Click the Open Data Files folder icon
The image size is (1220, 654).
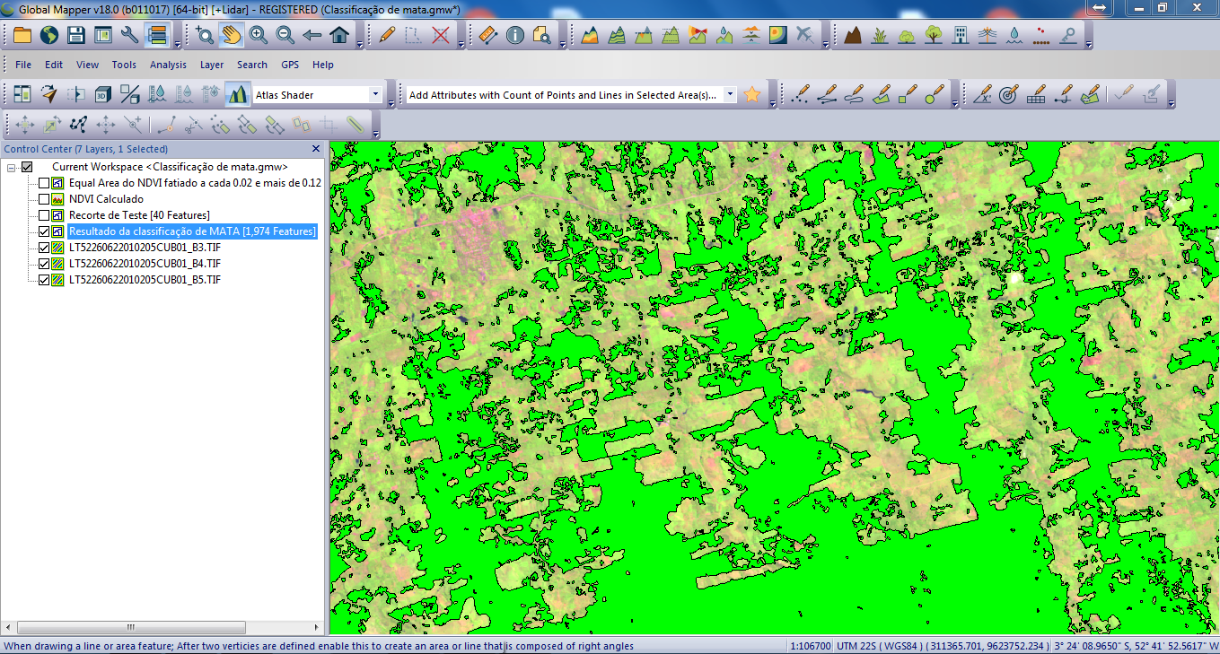(x=22, y=35)
